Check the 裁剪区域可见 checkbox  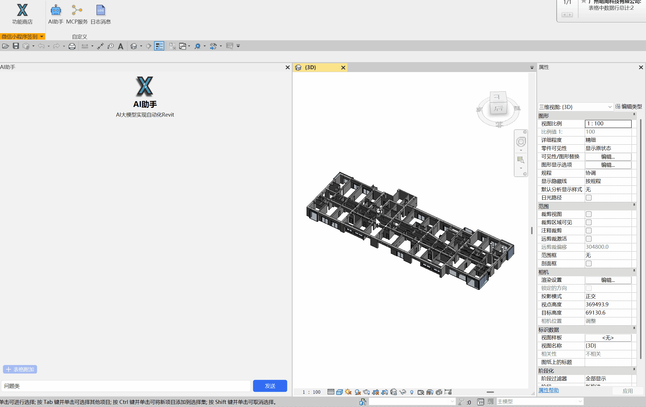point(589,222)
